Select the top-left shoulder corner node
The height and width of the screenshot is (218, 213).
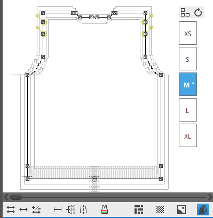tap(43, 13)
